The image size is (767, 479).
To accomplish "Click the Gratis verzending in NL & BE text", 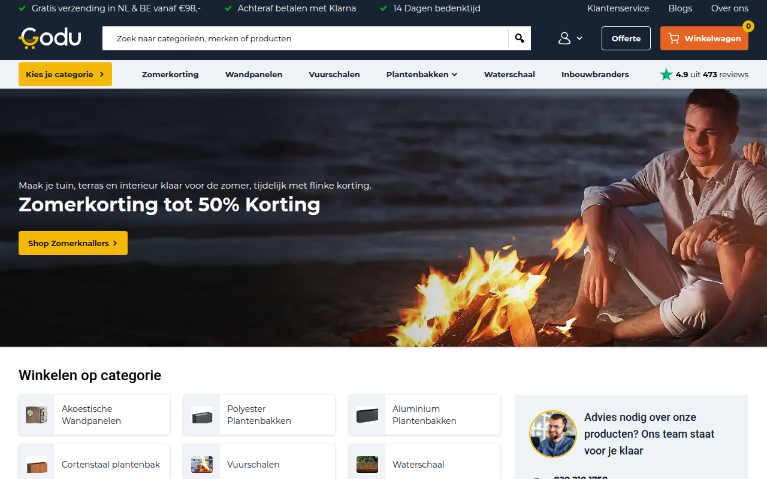I will click(116, 8).
